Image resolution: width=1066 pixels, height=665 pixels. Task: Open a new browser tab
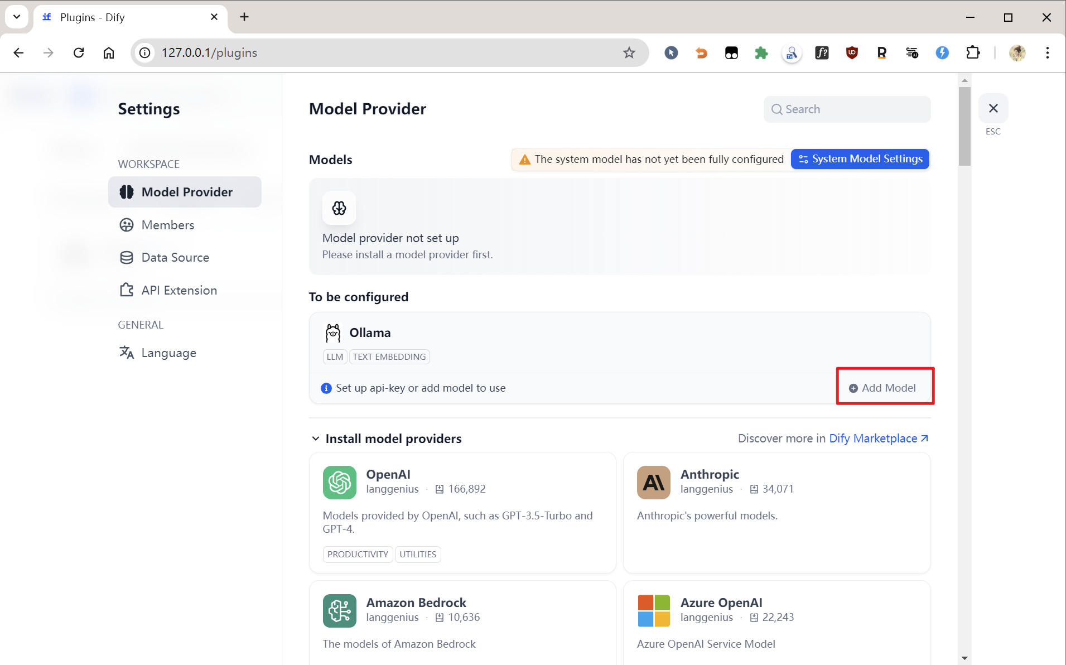[244, 17]
